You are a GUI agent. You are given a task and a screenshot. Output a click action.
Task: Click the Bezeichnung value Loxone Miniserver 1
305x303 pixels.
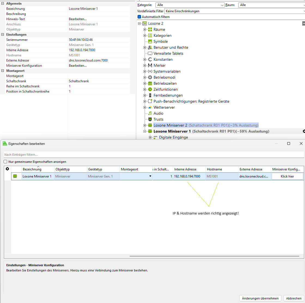[83, 9]
